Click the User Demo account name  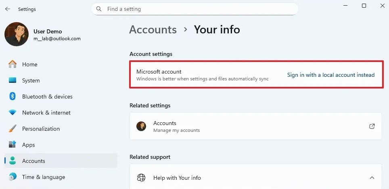point(48,31)
